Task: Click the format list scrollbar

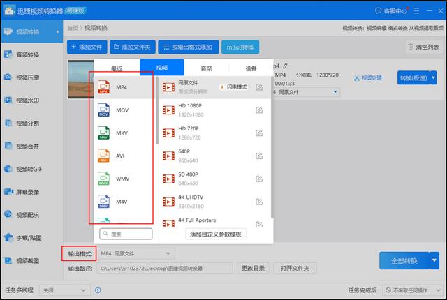Action: click(x=157, y=110)
